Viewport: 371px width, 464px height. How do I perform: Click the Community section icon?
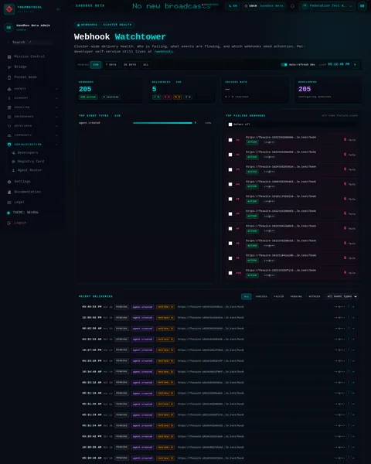coord(9,135)
